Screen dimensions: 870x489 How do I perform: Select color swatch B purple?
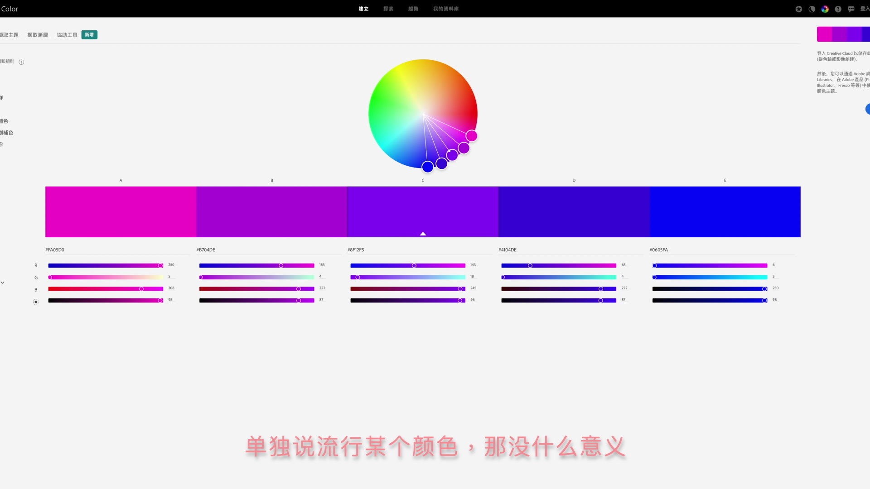(x=272, y=211)
